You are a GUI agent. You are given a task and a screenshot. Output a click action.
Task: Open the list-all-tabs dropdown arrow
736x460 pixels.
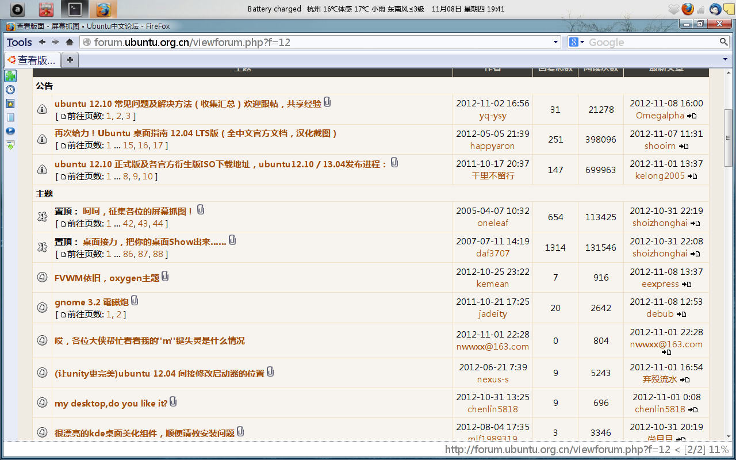click(x=725, y=59)
